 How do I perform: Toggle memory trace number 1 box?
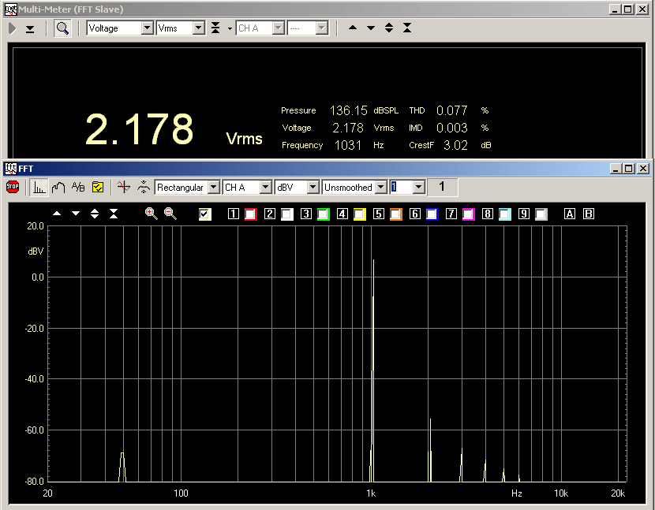click(x=234, y=214)
